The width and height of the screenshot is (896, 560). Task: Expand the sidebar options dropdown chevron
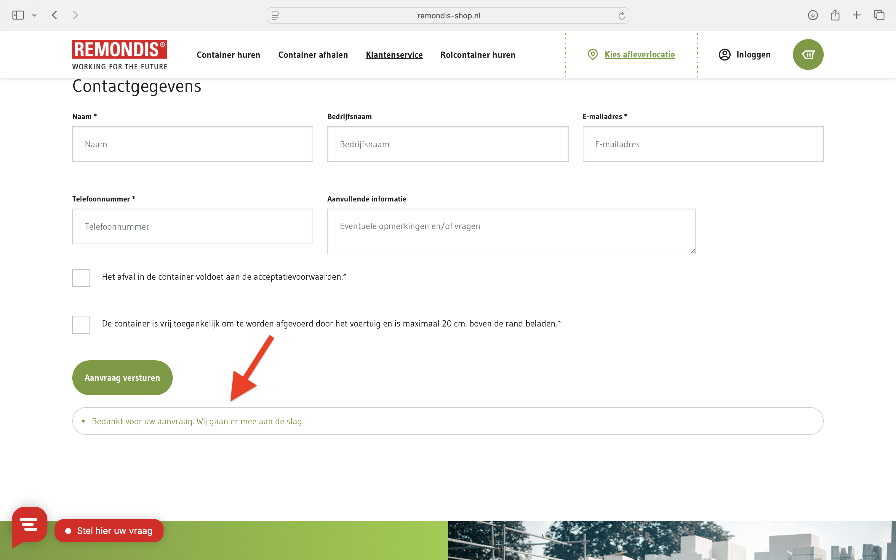point(34,15)
